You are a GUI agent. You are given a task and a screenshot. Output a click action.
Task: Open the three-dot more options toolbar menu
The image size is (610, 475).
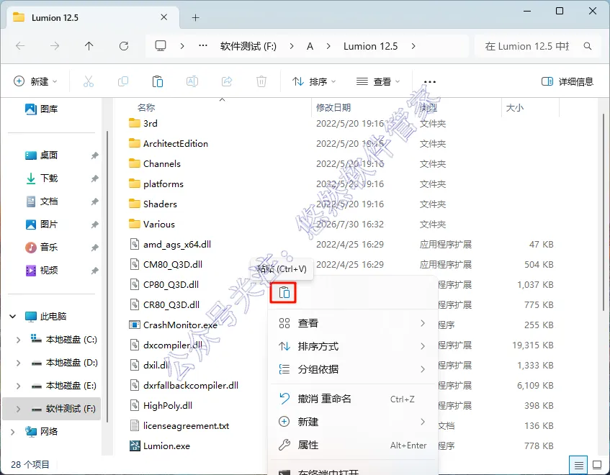coord(429,81)
